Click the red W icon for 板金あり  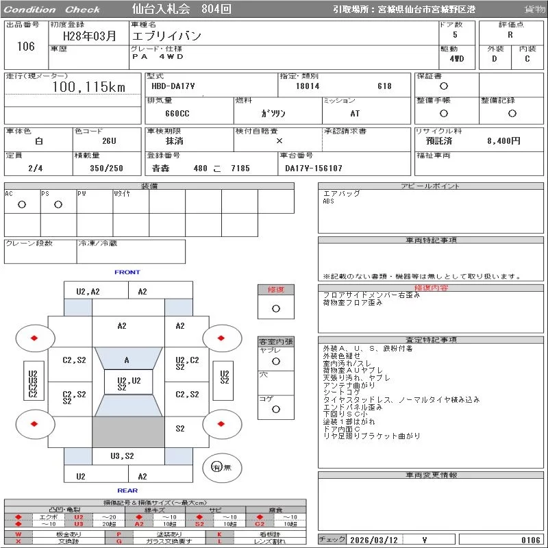point(18,534)
